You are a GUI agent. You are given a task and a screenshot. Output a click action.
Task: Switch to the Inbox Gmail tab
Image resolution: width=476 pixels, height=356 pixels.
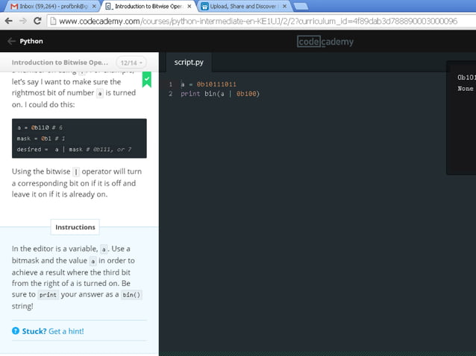53,7
